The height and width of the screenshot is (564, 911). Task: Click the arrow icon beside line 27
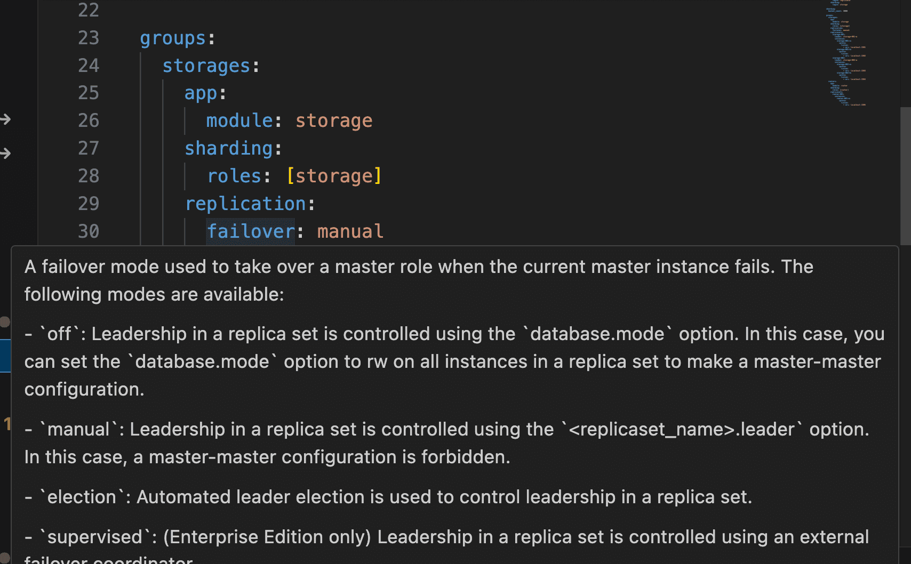(5, 154)
